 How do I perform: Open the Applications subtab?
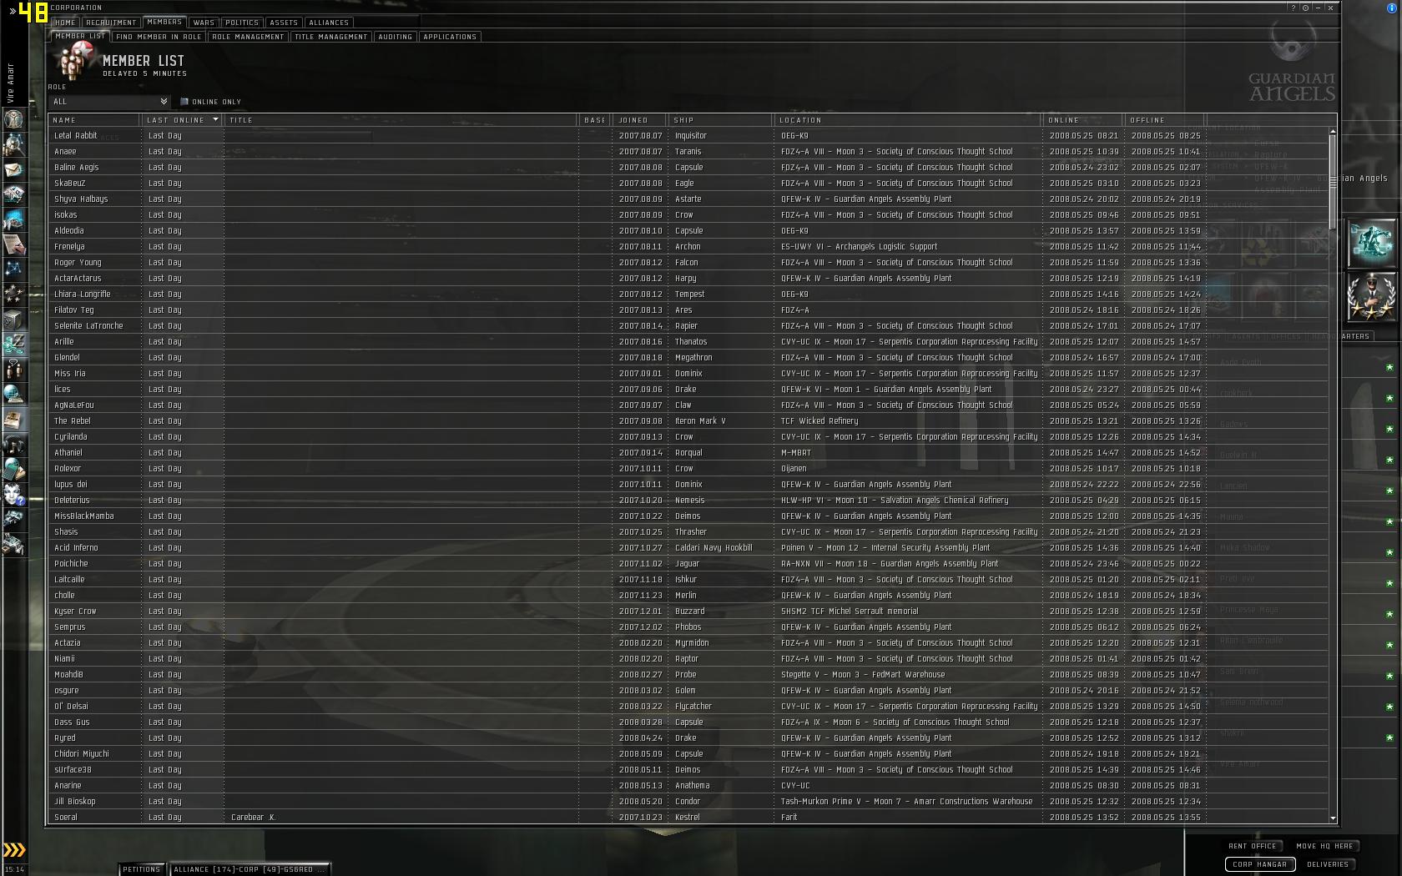(x=450, y=37)
